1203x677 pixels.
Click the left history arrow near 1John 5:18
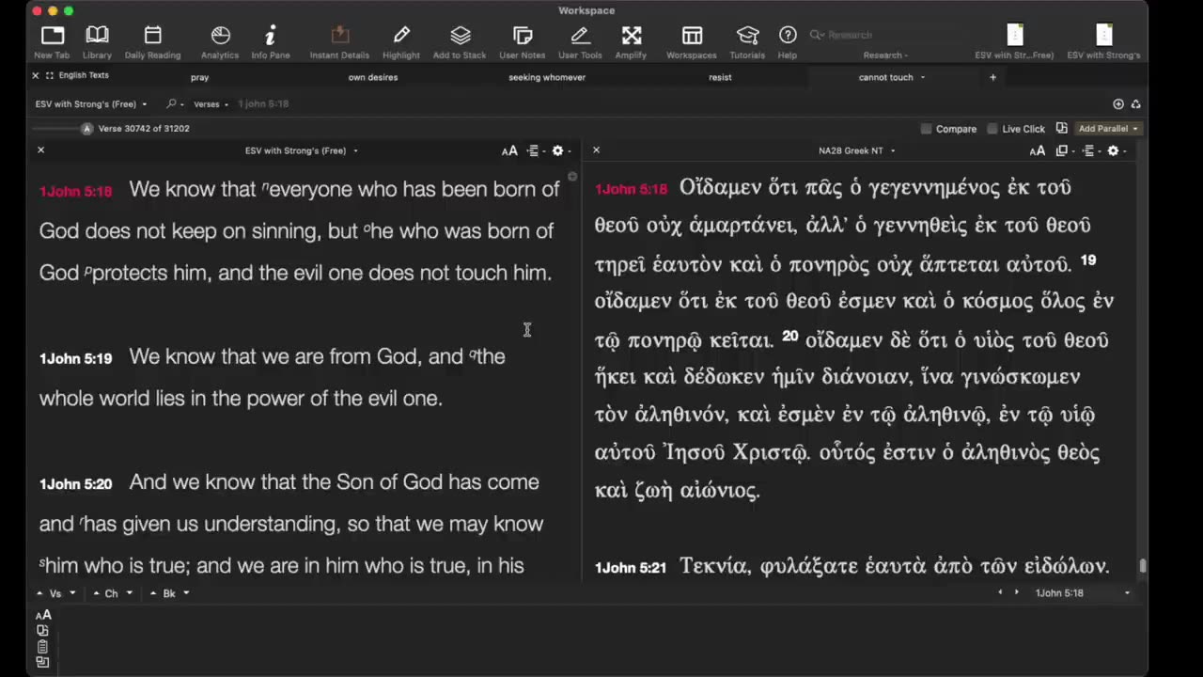pos(1000,592)
